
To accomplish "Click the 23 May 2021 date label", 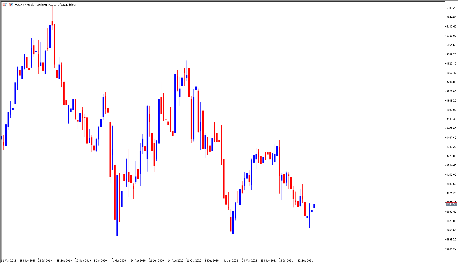I will [x=269, y=260].
